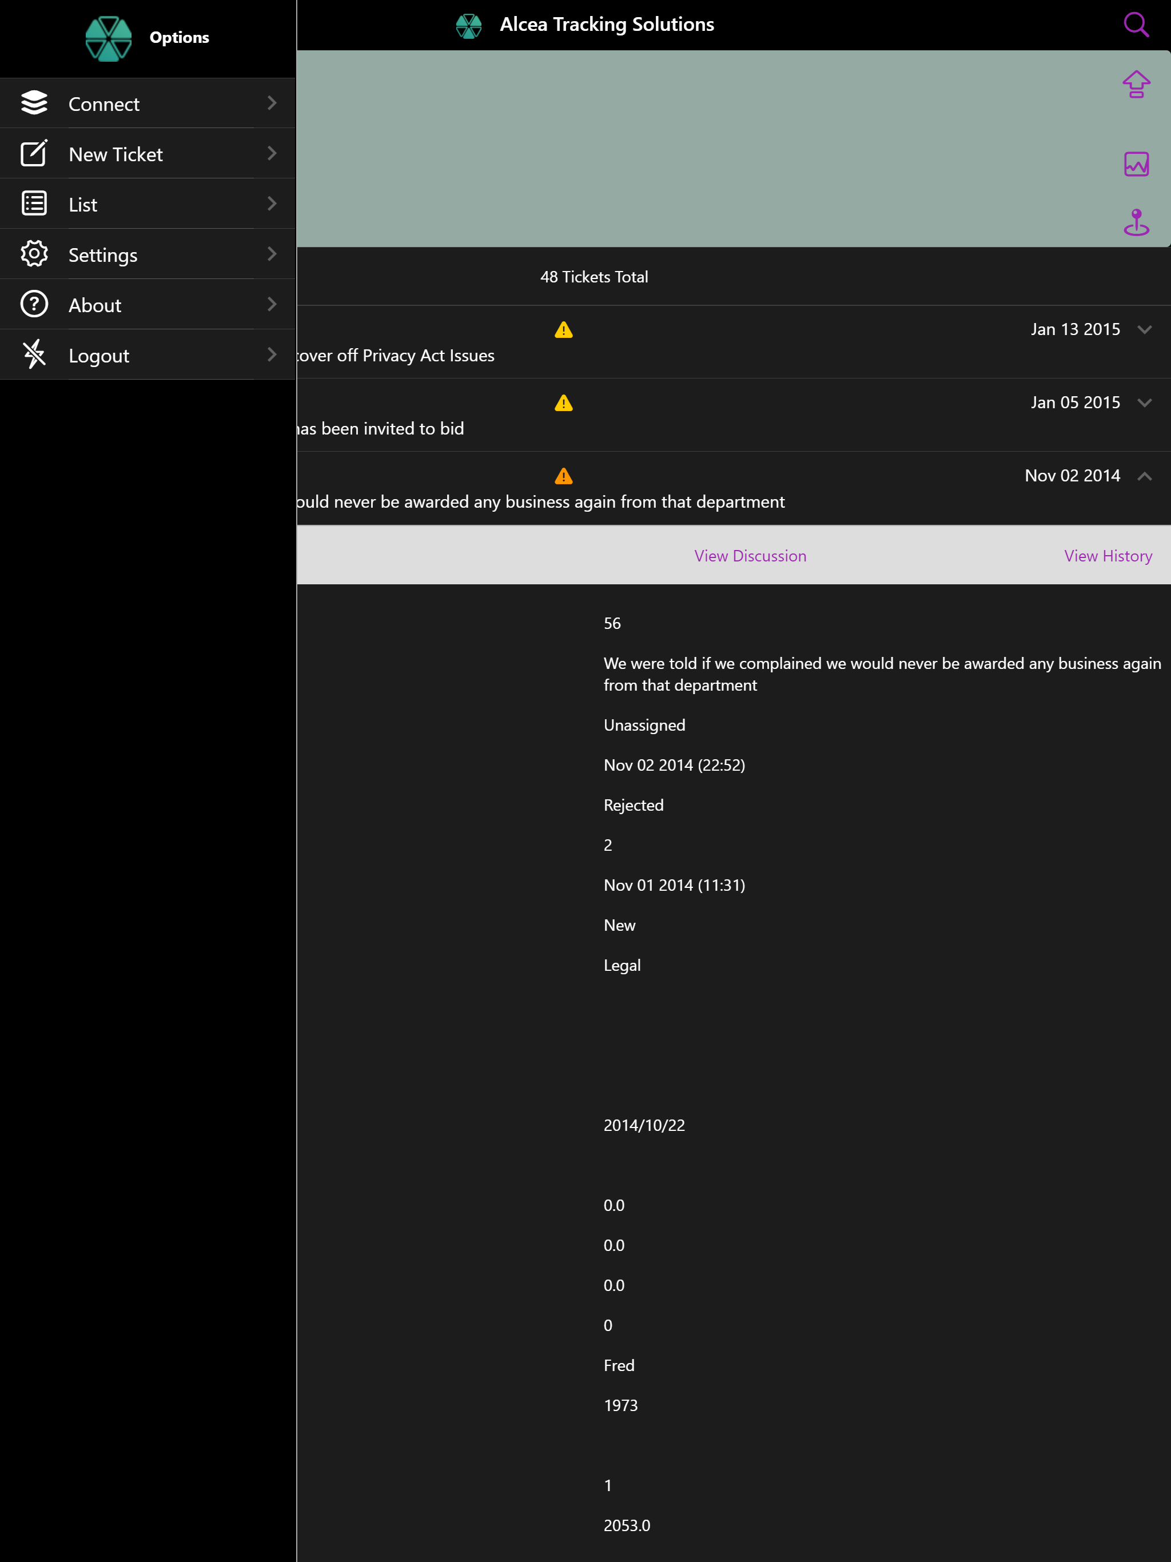
Task: Click the 'We were told if we complained' description
Action: [x=882, y=675]
